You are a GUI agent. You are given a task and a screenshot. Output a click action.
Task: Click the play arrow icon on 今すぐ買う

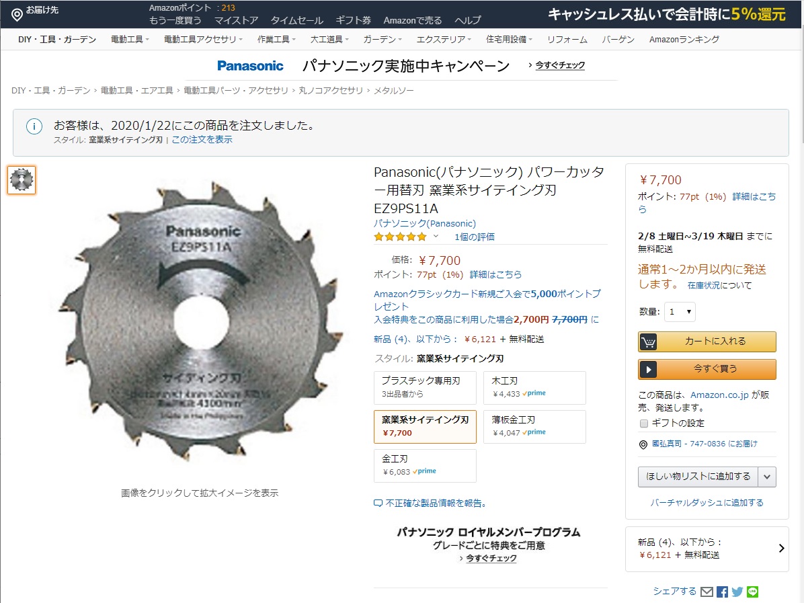click(x=648, y=369)
